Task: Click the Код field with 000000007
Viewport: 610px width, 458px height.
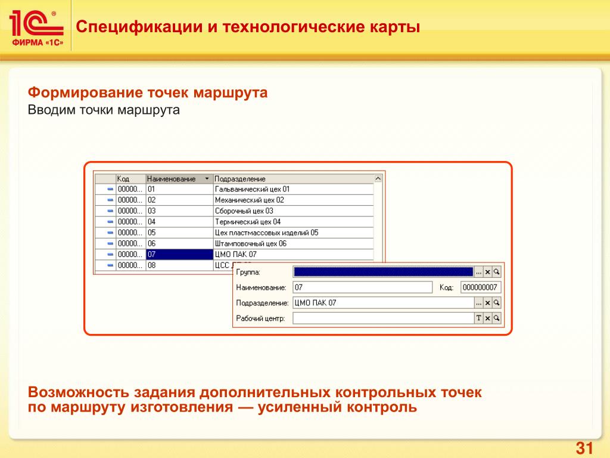Action: tap(481, 287)
